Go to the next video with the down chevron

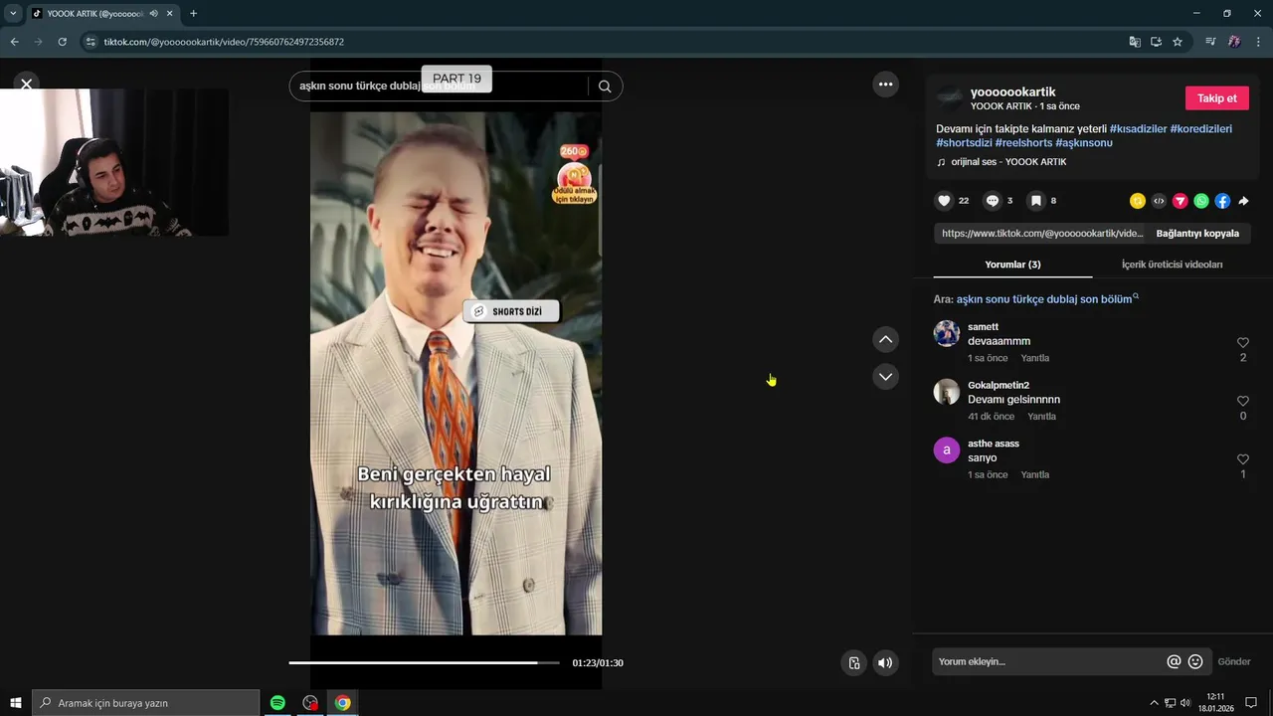pyautogui.click(x=885, y=377)
